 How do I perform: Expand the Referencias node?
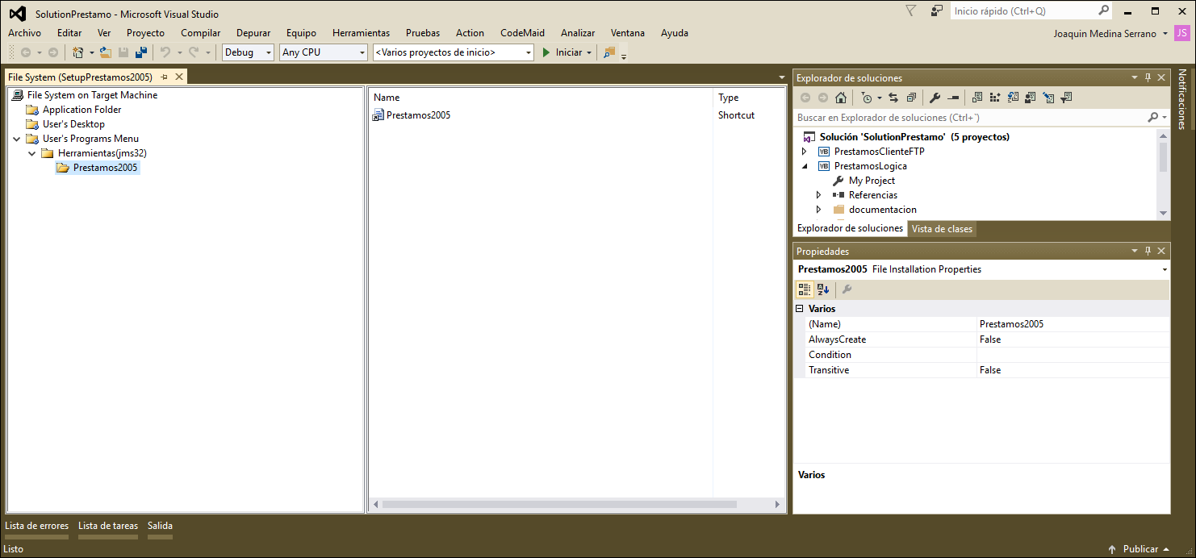coord(818,195)
